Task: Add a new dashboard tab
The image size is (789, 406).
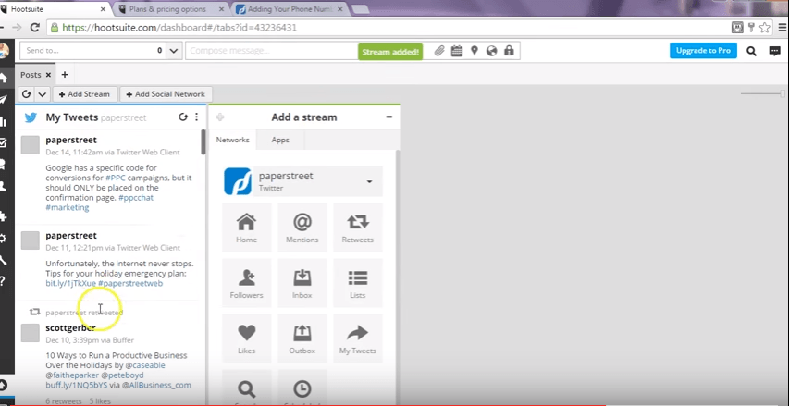Action: coord(65,75)
